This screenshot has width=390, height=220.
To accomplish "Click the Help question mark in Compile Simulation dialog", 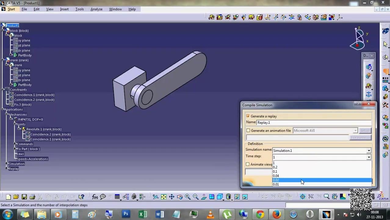I will 358,104.
